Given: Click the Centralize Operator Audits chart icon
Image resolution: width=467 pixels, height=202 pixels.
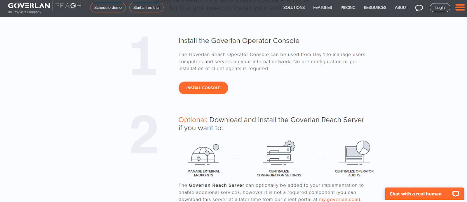Looking at the screenshot, I should (354, 153).
